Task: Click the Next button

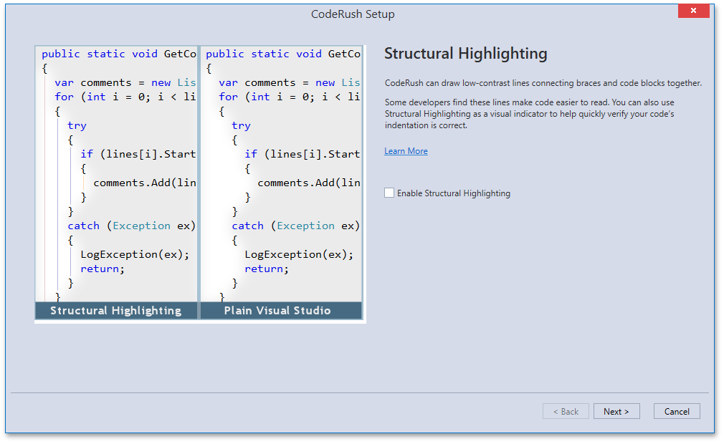Action: pos(616,411)
